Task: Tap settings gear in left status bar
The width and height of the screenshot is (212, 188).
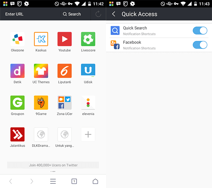Action: click(x=26, y=4)
